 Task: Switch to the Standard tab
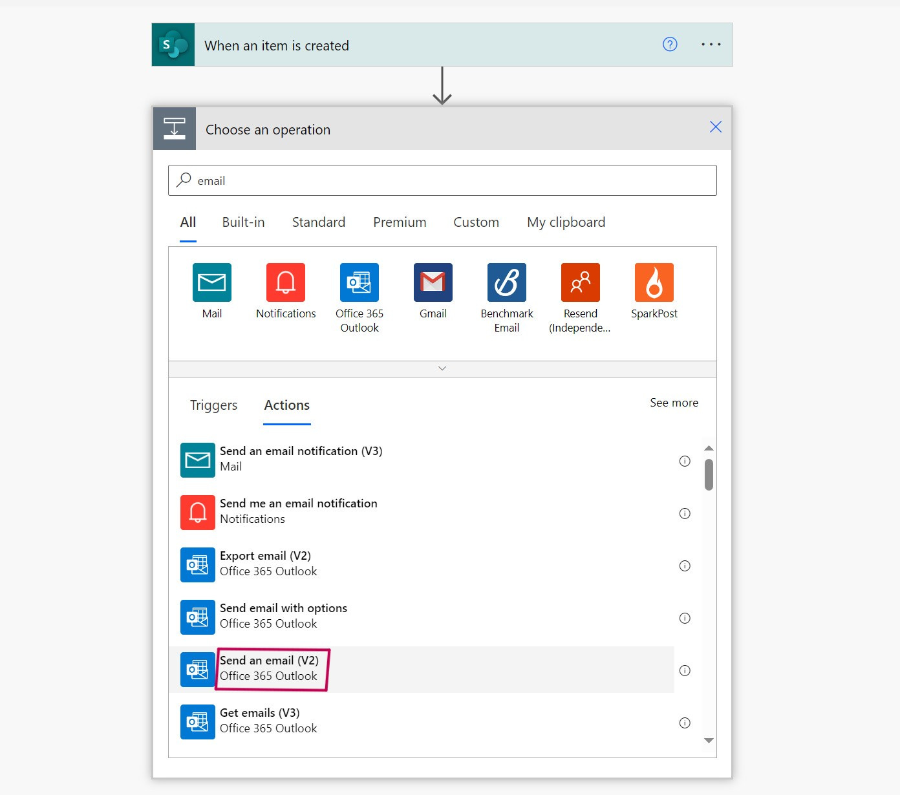tap(319, 222)
